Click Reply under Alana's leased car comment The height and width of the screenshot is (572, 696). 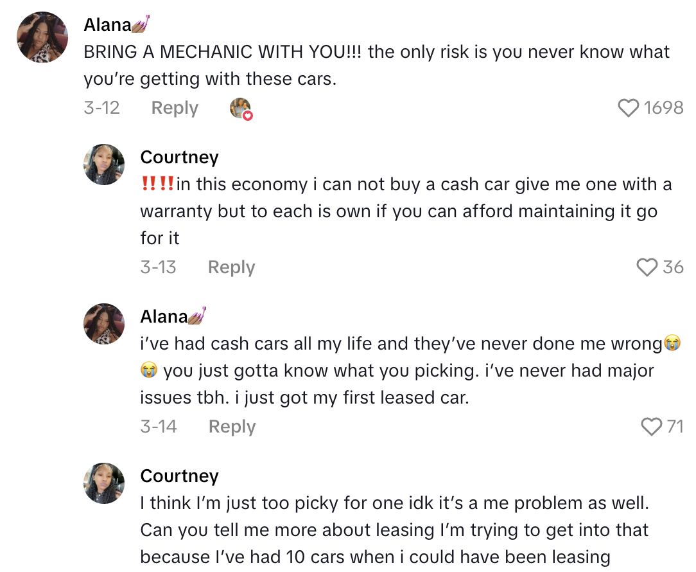(x=231, y=426)
